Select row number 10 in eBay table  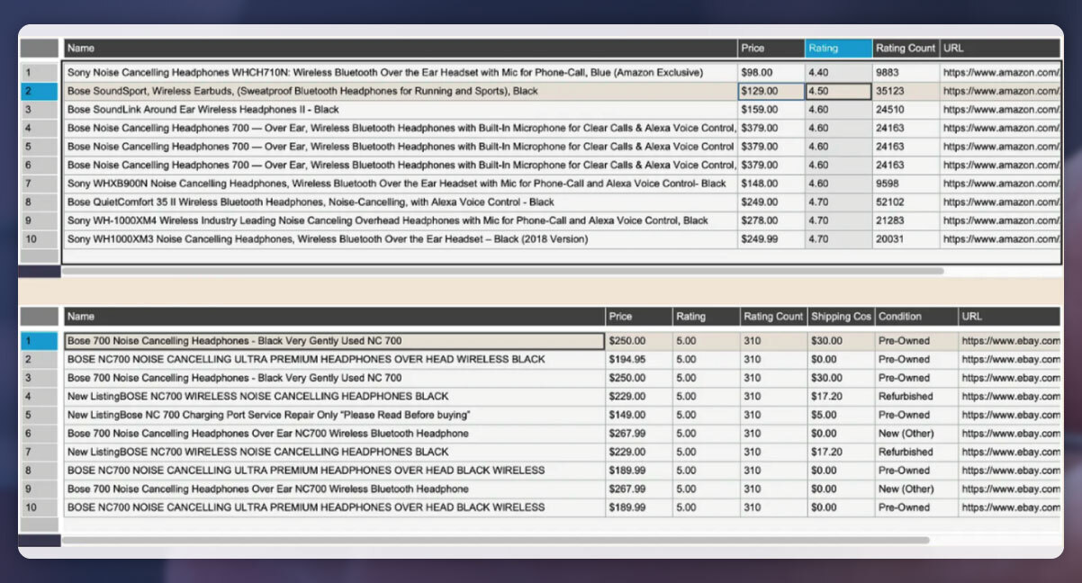point(40,507)
